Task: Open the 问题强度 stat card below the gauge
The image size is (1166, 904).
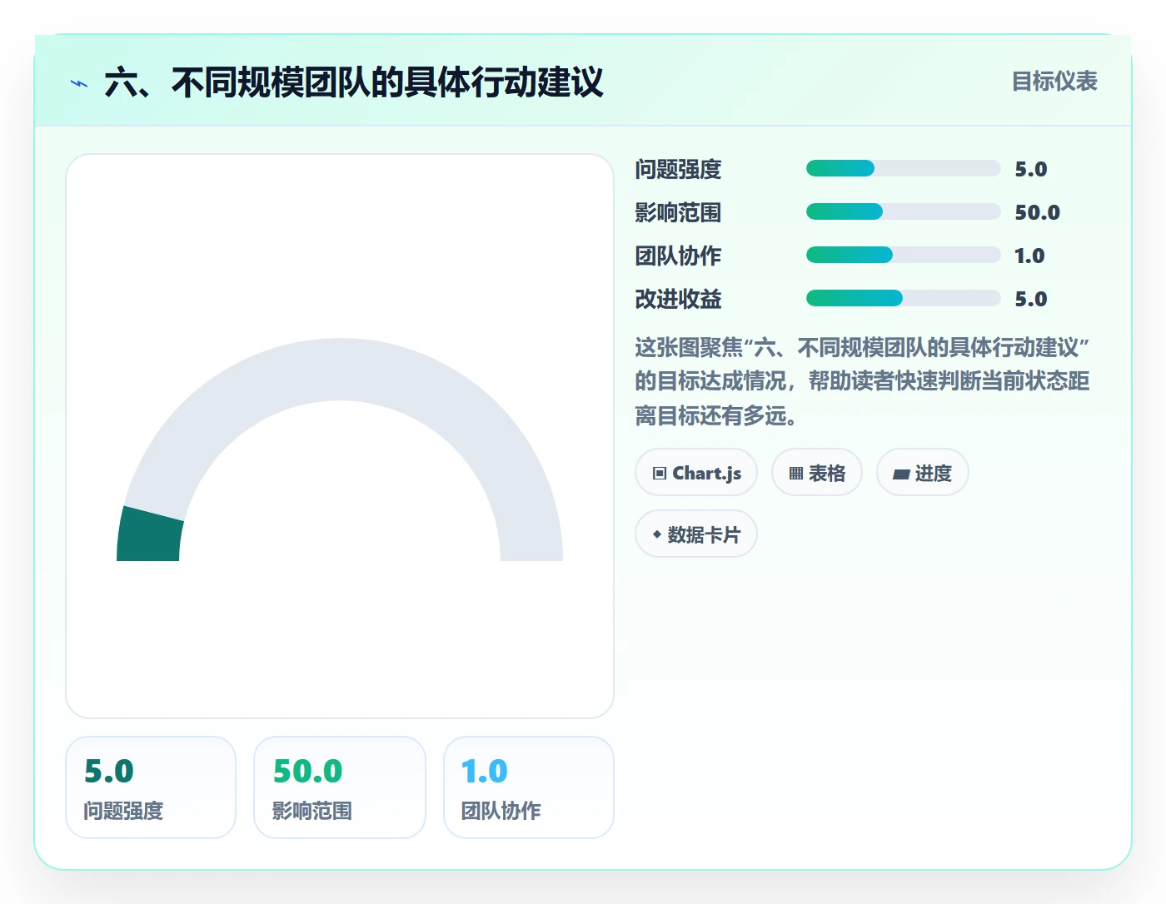Action: click(x=151, y=787)
